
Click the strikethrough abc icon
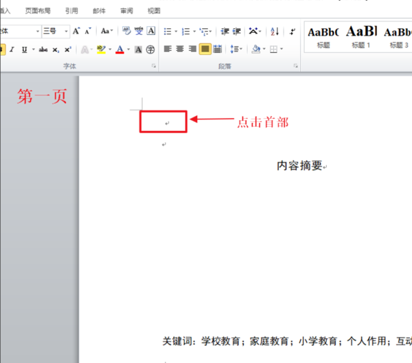point(43,49)
